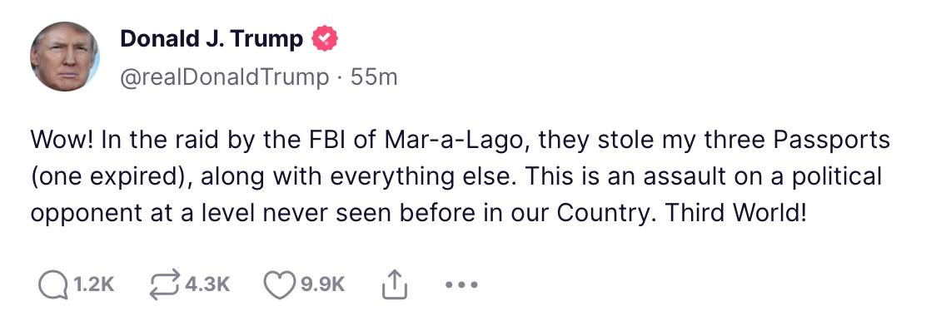Click the ReTruth repost arrows icon

point(164,284)
